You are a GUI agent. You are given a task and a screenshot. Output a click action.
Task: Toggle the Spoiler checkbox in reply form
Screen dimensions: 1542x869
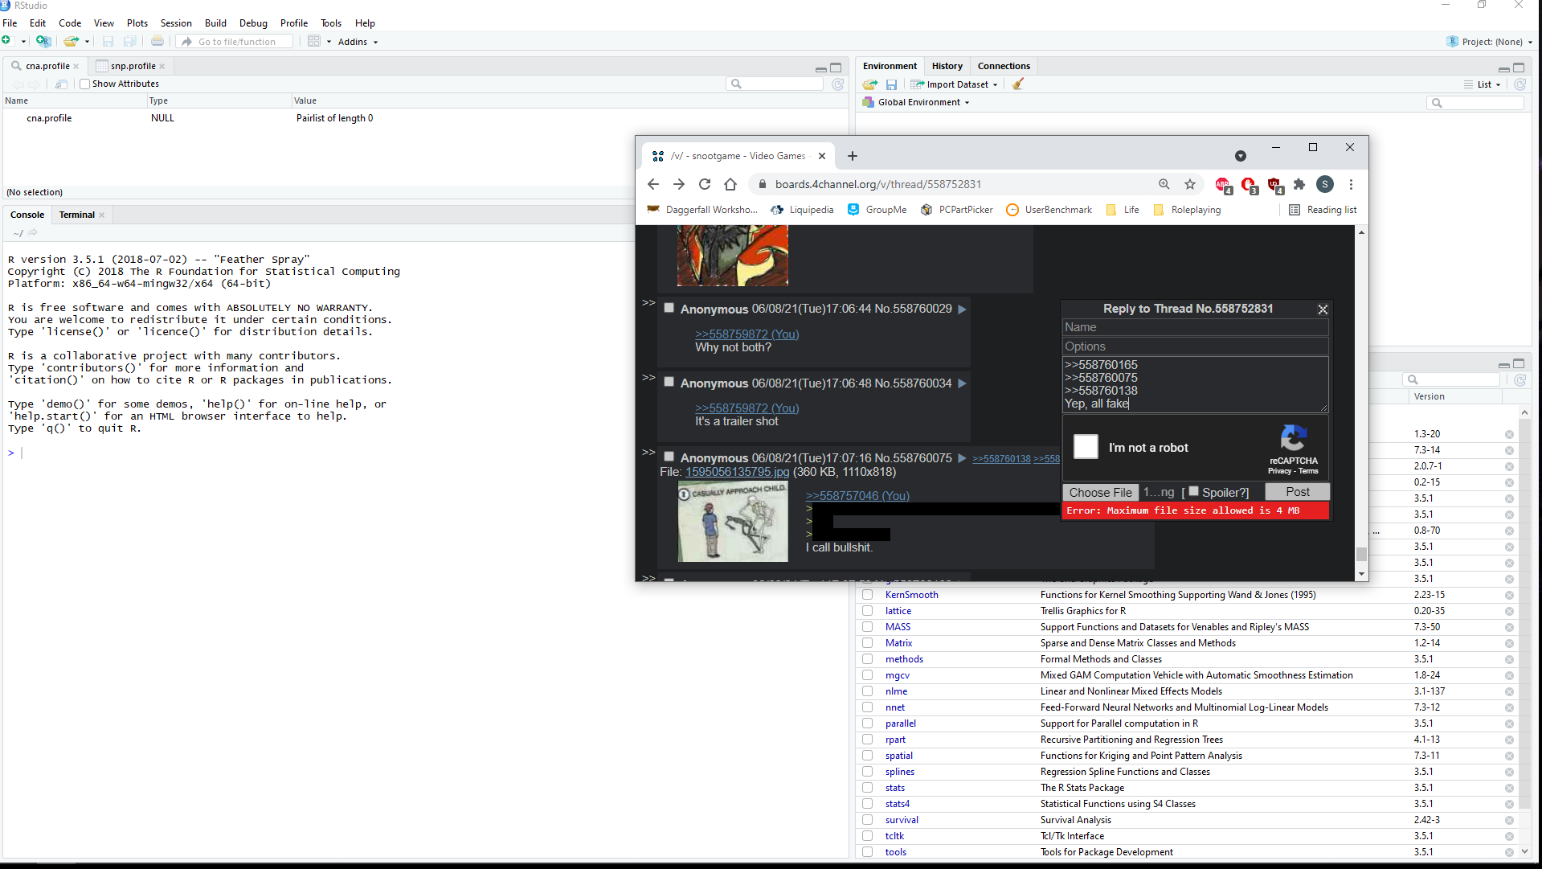[x=1193, y=491]
